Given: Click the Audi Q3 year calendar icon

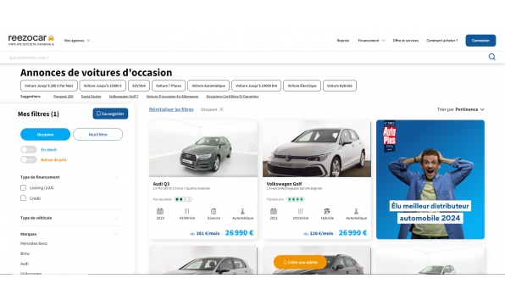Looking at the screenshot, I should [x=160, y=211].
